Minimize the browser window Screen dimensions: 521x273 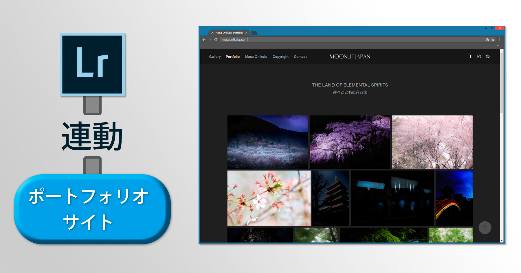tap(486, 28)
